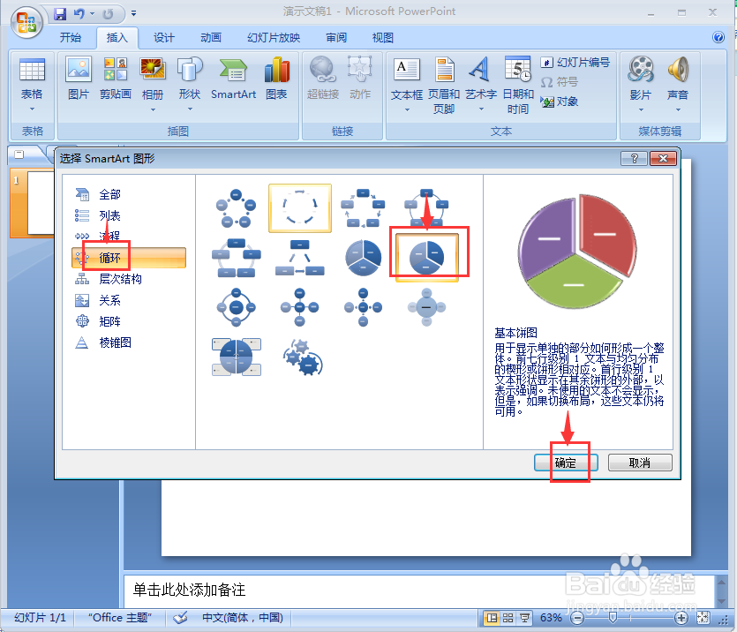Select the 列表 SmartArt category
This screenshot has width=737, height=632.
tap(129, 215)
